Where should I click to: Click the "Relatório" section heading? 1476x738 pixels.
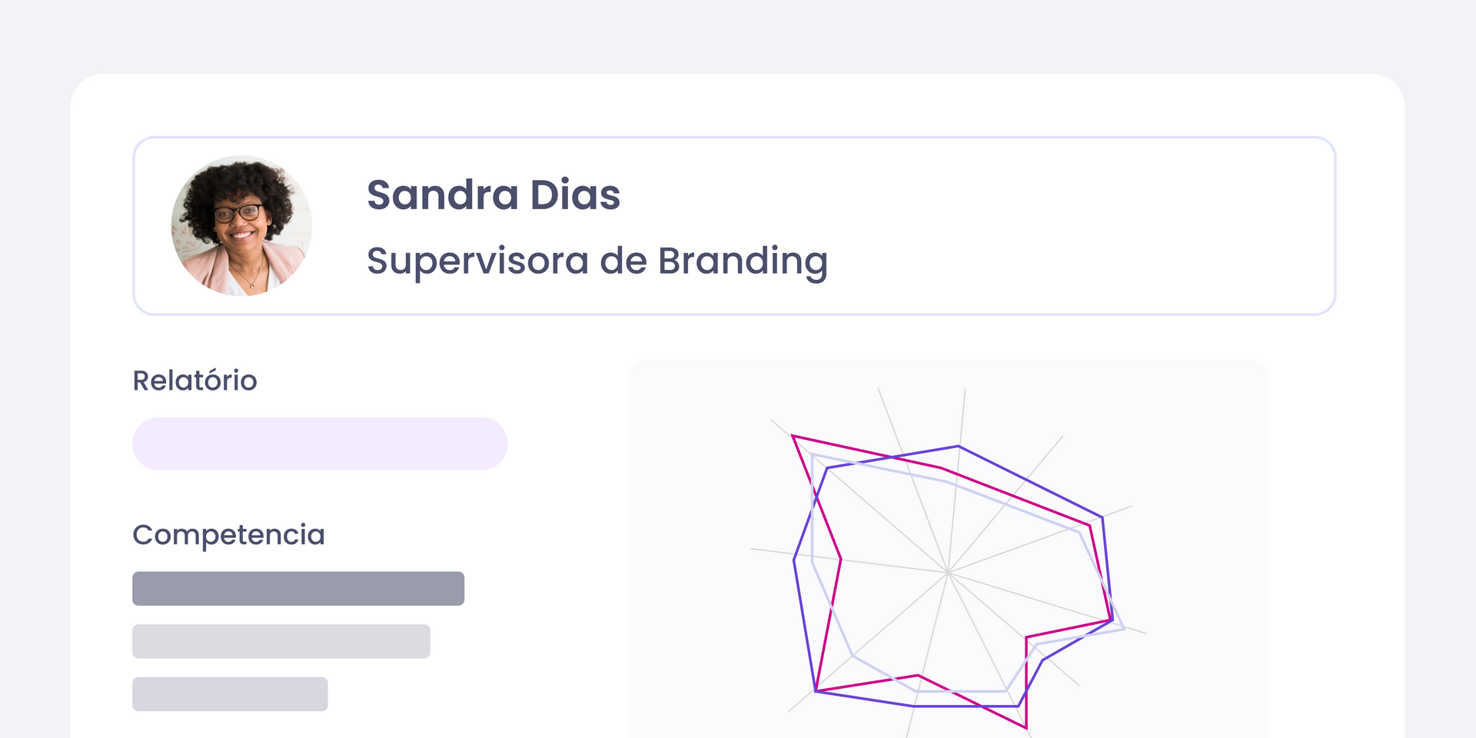[x=194, y=381]
